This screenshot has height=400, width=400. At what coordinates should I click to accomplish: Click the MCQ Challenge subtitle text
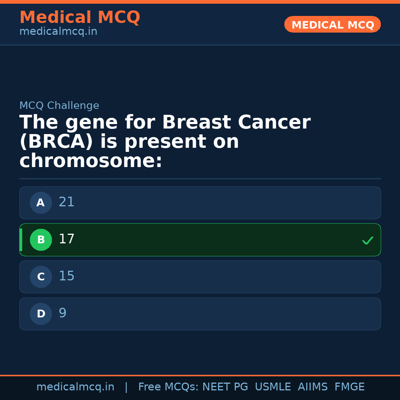tap(60, 106)
